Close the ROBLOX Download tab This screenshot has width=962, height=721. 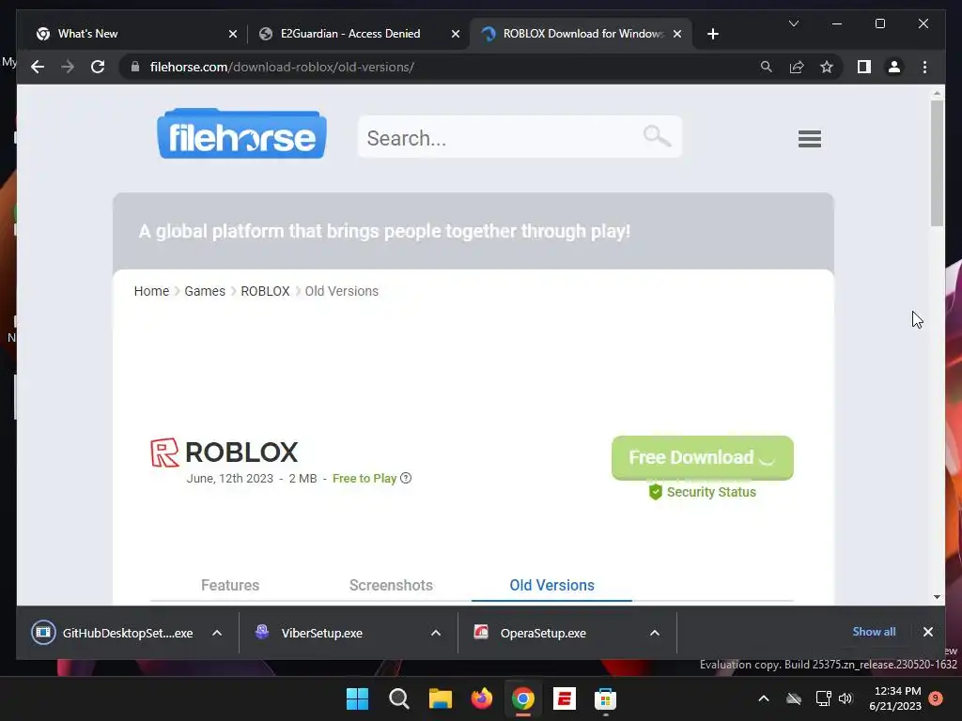pos(677,34)
